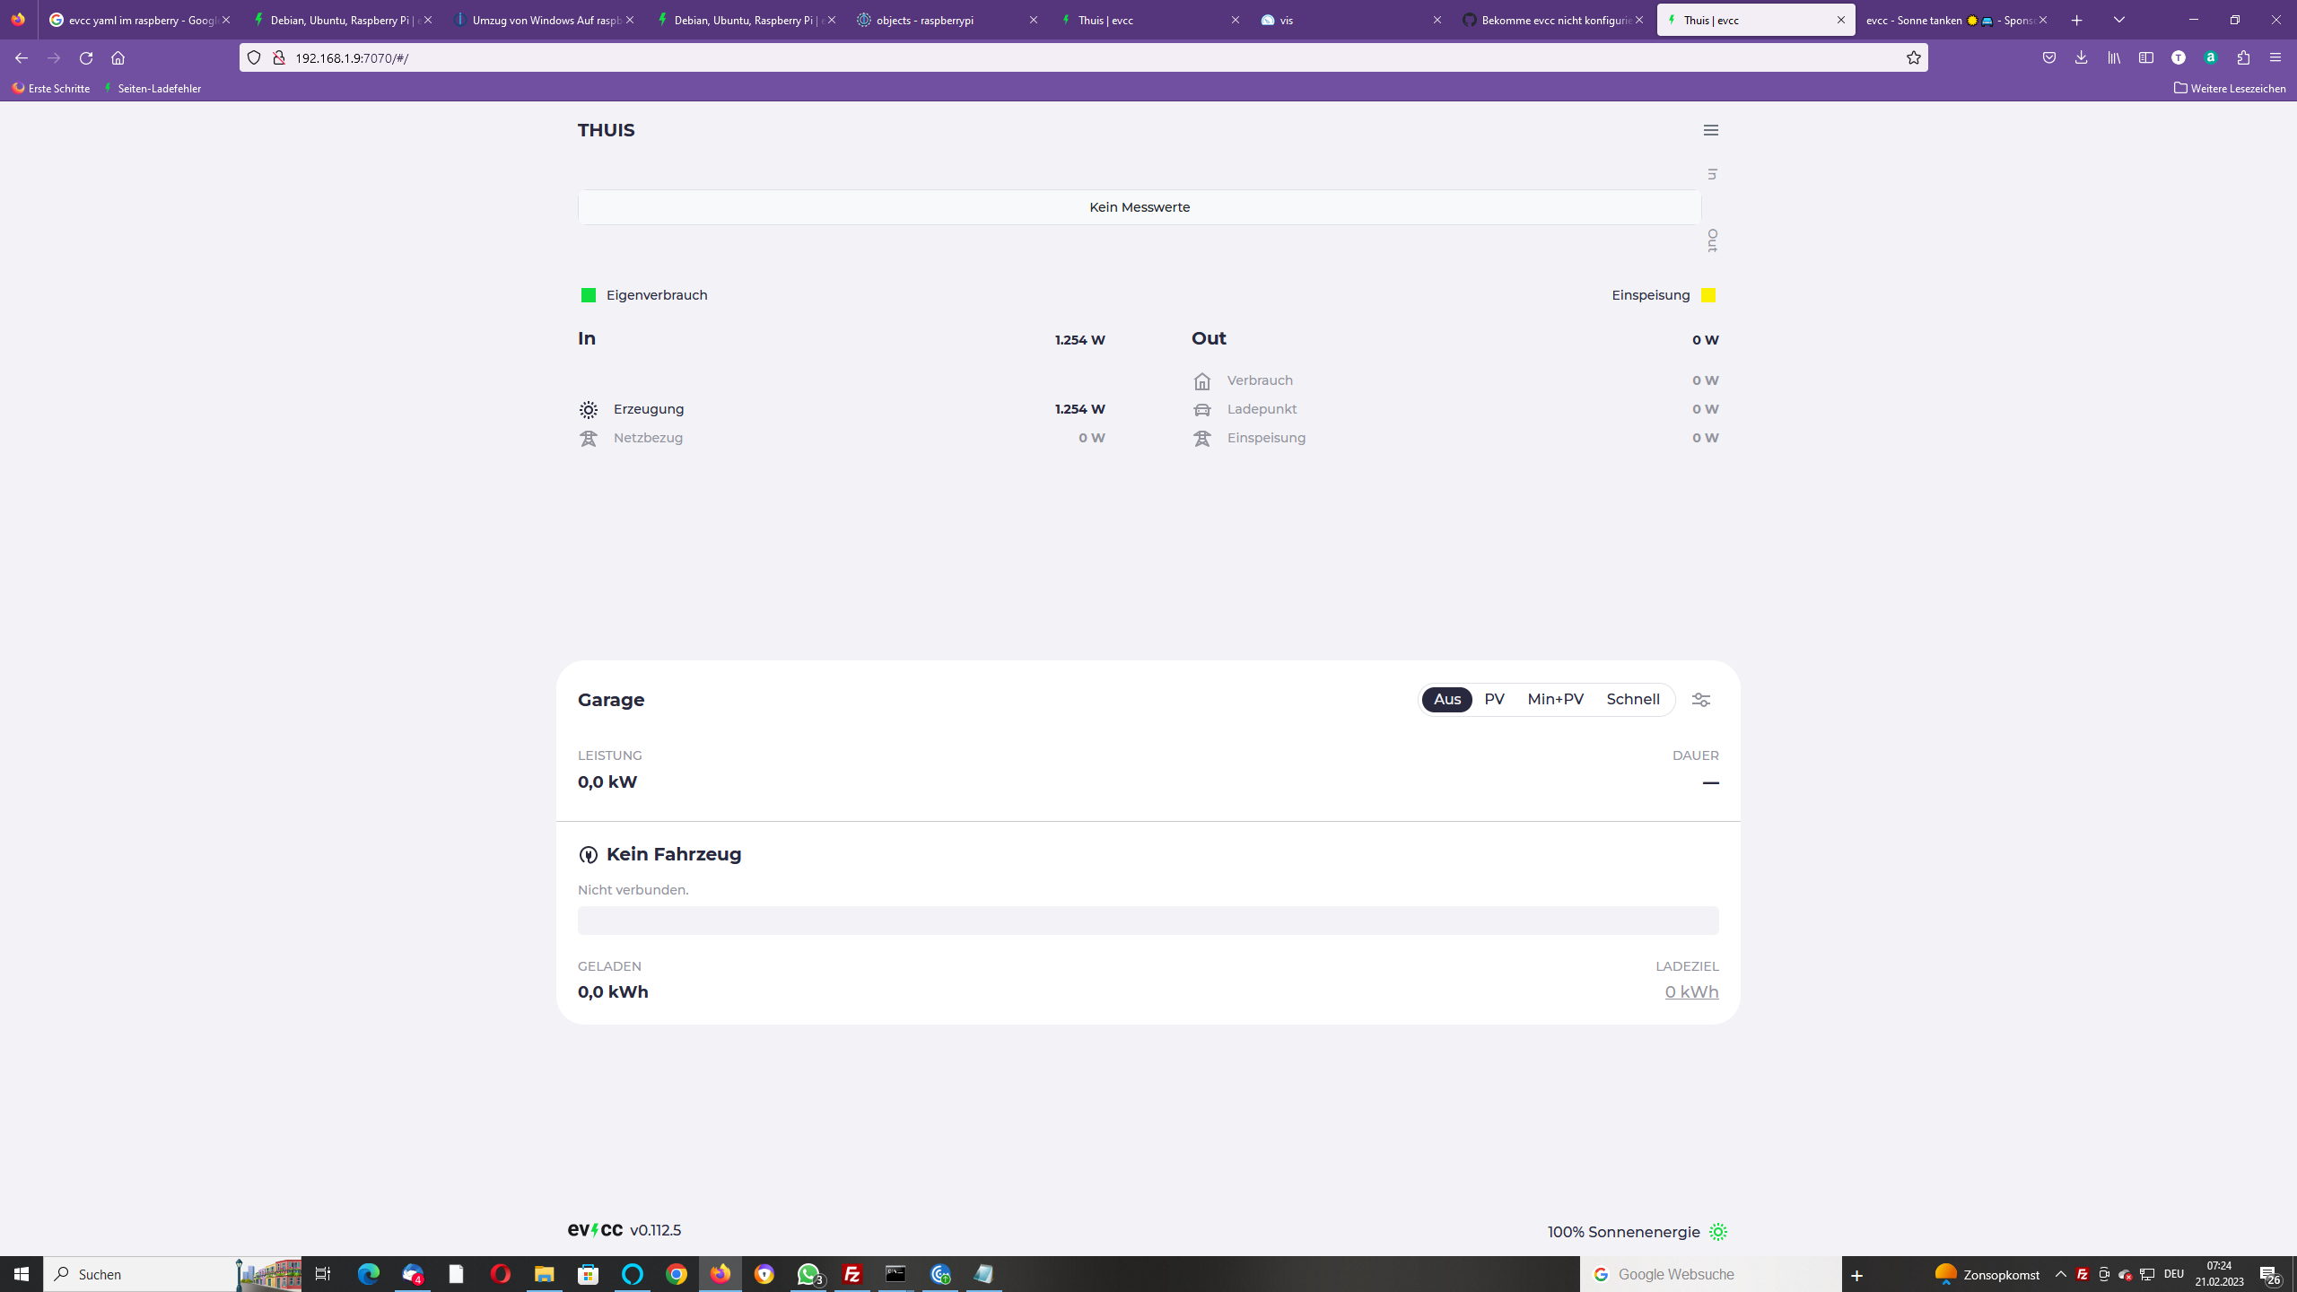Set charging mode to Aus
The image size is (2297, 1292).
[1447, 700]
